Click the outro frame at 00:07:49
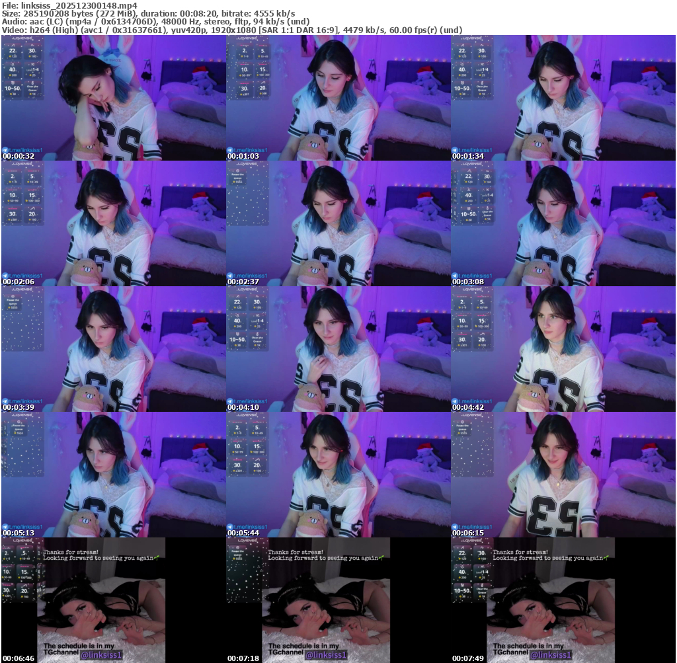677x663 pixels. click(x=563, y=600)
